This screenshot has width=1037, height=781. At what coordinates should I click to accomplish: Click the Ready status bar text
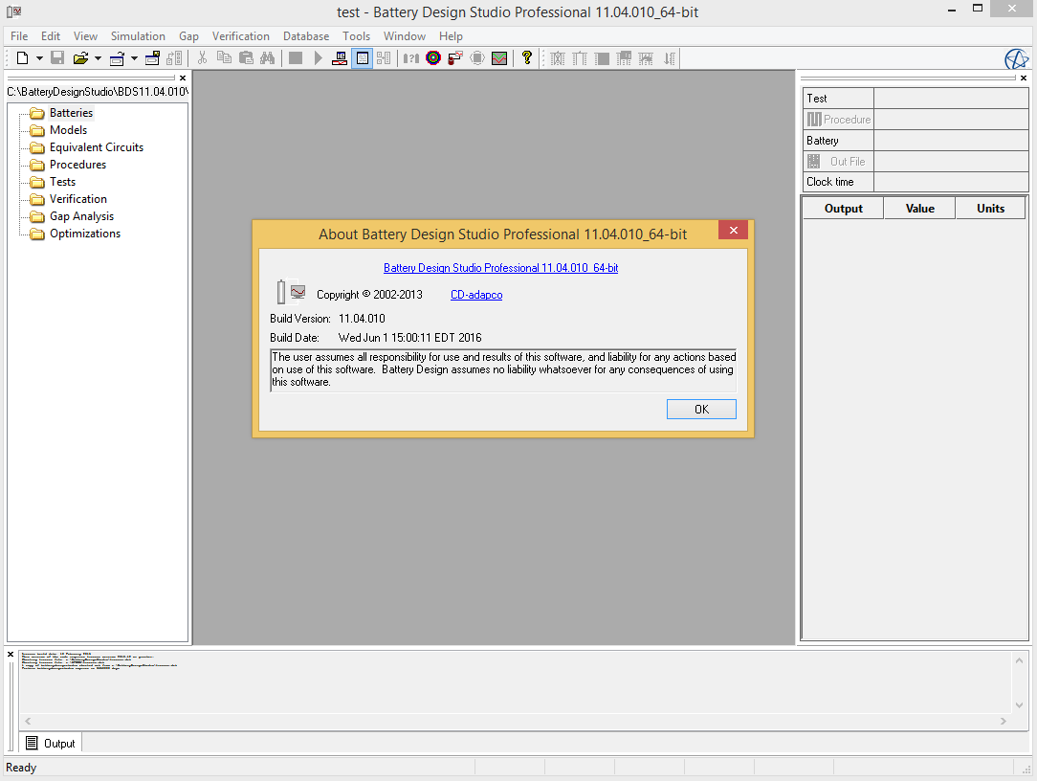coord(21,767)
